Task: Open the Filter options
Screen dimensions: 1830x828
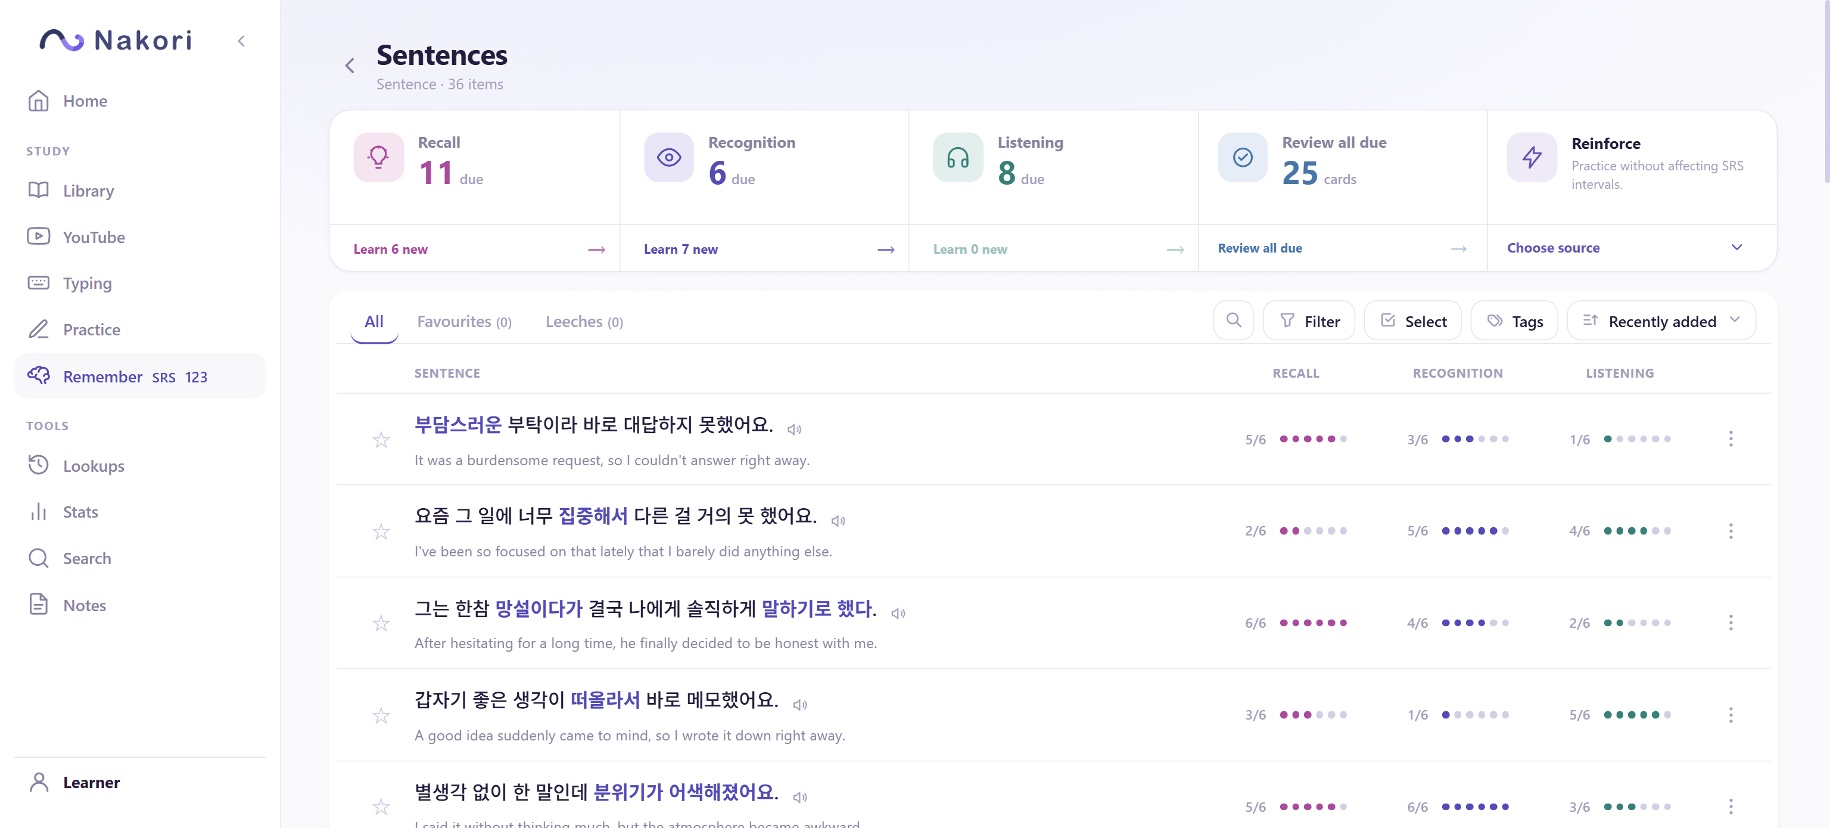Action: click(x=1309, y=320)
